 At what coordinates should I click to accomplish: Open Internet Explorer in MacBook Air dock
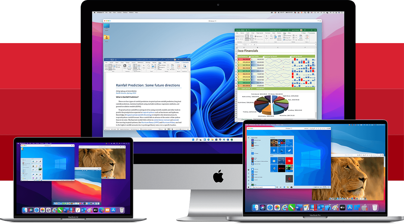tap(54, 210)
